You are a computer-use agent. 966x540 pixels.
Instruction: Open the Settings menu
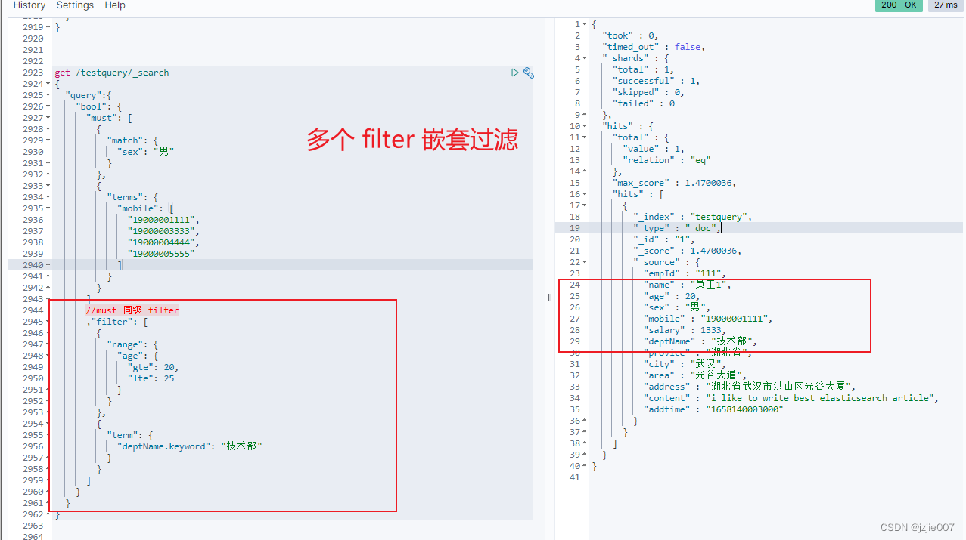(75, 5)
